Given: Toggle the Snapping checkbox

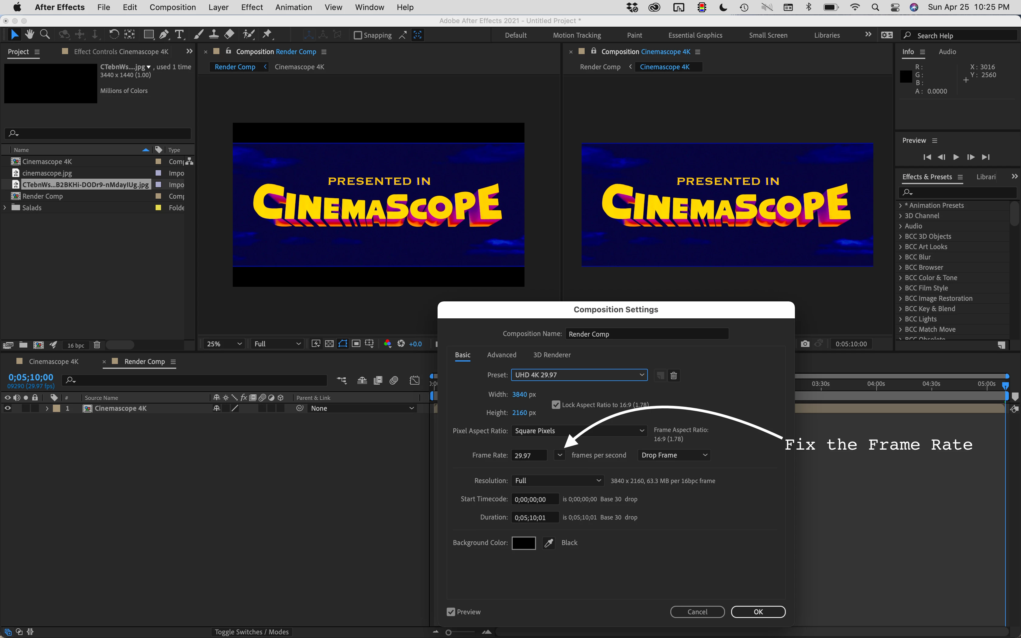Looking at the screenshot, I should click(358, 36).
